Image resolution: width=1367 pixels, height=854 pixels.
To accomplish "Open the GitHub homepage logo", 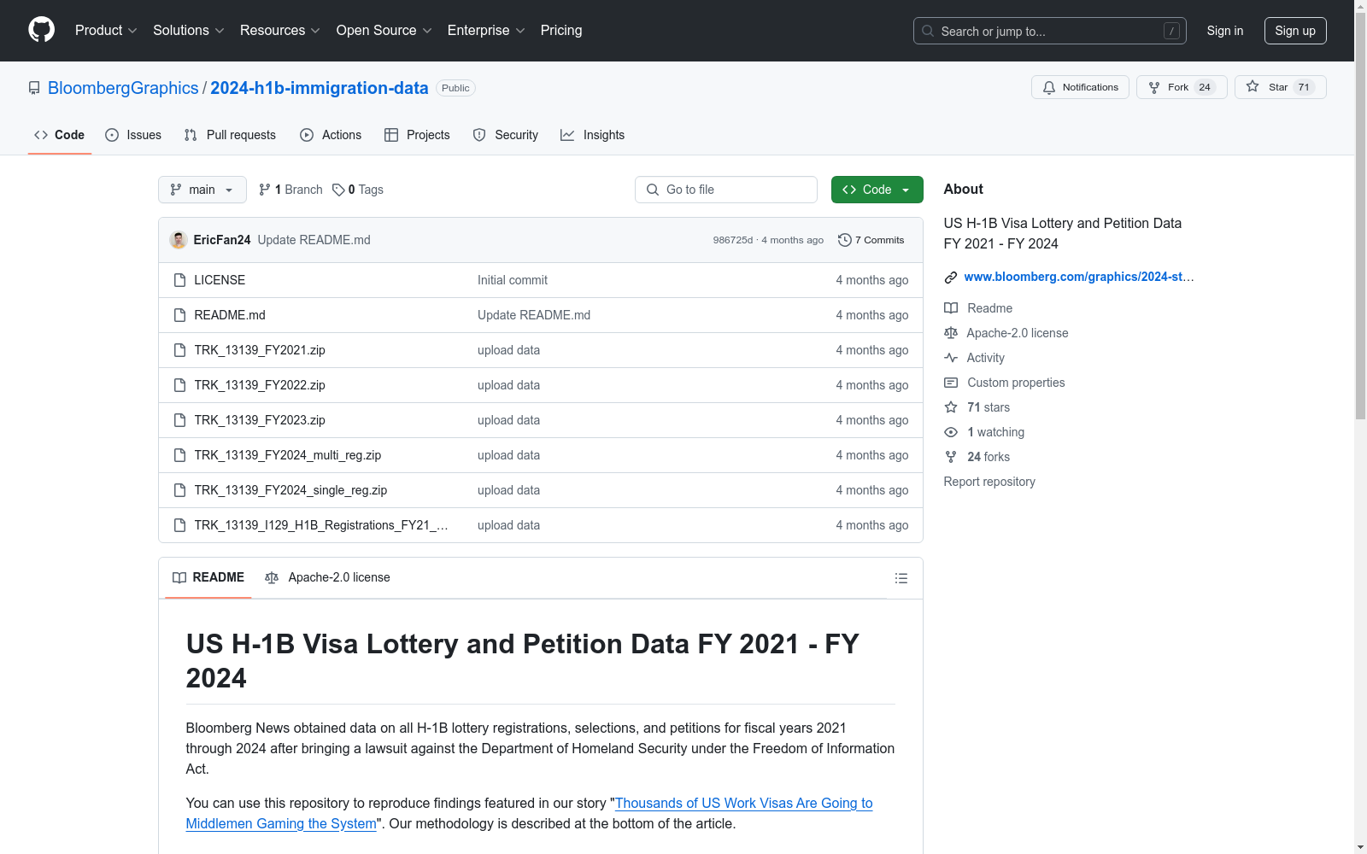I will coord(41,30).
